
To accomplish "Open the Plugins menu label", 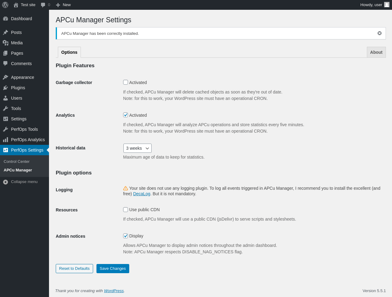I will [x=18, y=88].
